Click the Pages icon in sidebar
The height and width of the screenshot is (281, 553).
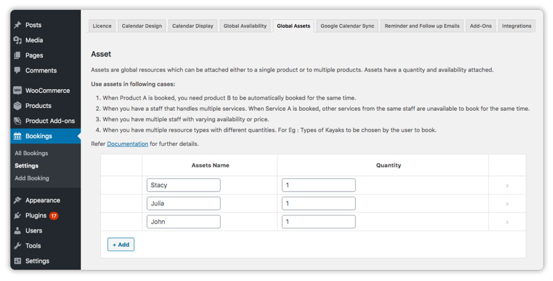(x=17, y=55)
